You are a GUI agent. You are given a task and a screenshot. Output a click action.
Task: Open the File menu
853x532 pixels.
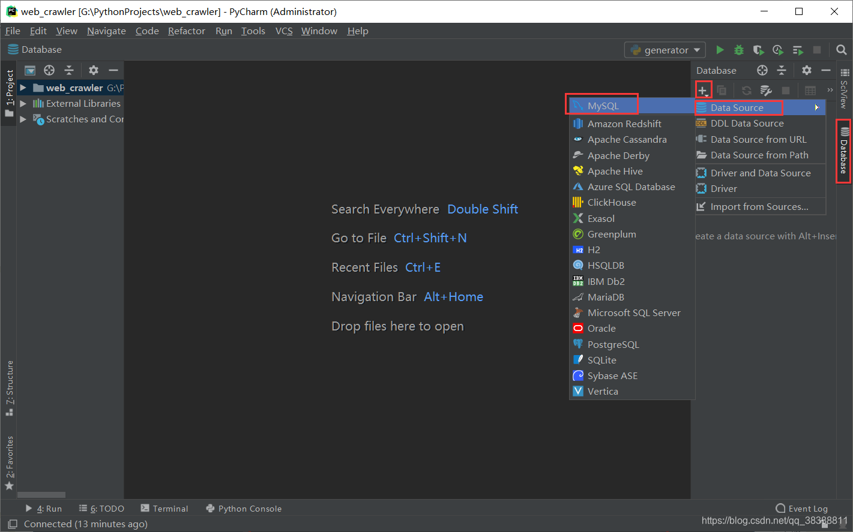pos(13,31)
